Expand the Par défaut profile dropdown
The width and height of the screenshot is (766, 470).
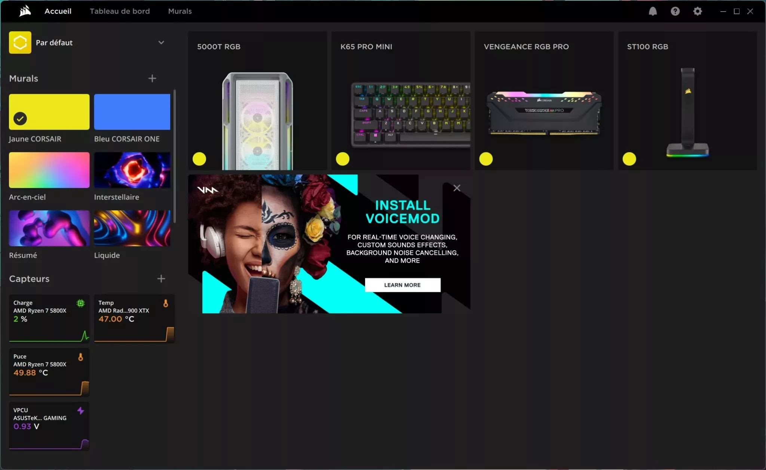pos(161,43)
